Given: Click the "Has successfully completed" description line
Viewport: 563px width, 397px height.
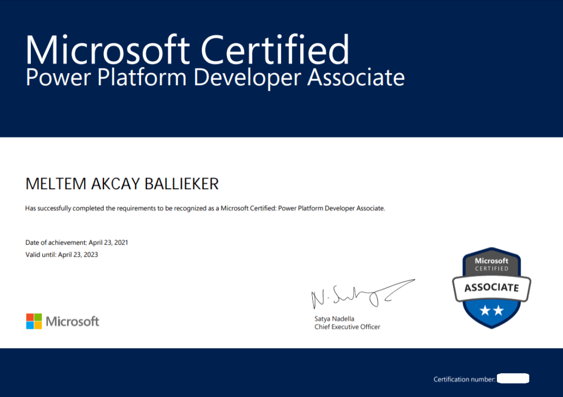Looking at the screenshot, I should [205, 209].
